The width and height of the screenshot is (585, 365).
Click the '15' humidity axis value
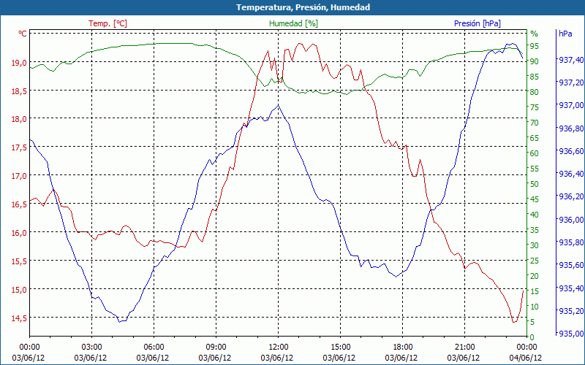pyautogui.click(x=535, y=291)
